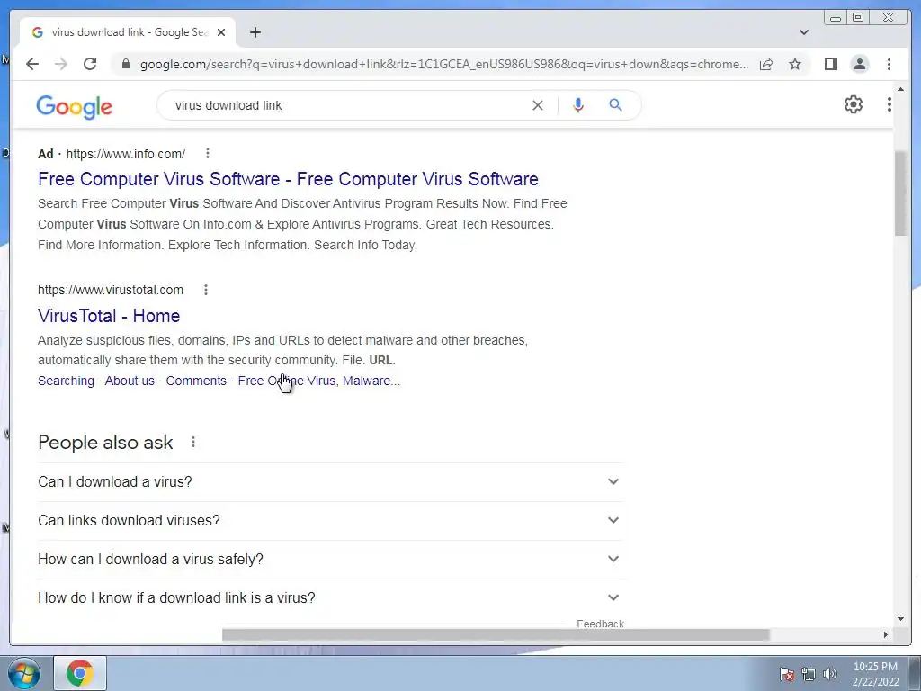Image resolution: width=921 pixels, height=691 pixels.
Task: Open options dots beside virustotal.com
Action: [206, 290]
